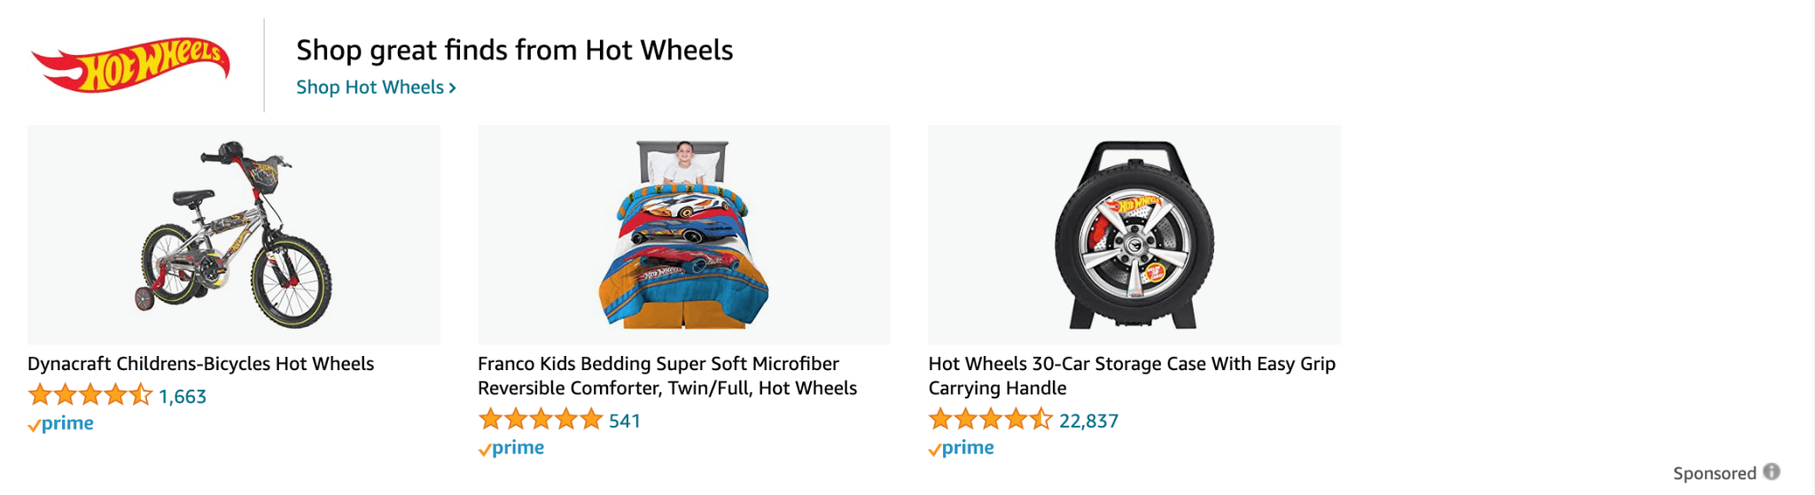Click the prime badge under the bicycle
Image resolution: width=1815 pixels, height=495 pixels.
[60, 423]
